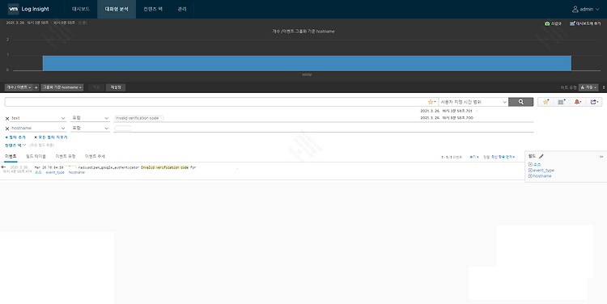Image resolution: width=607 pixels, height=304 pixels.
Task: Open the 대시보드 tab in top navigation
Action: point(81,9)
